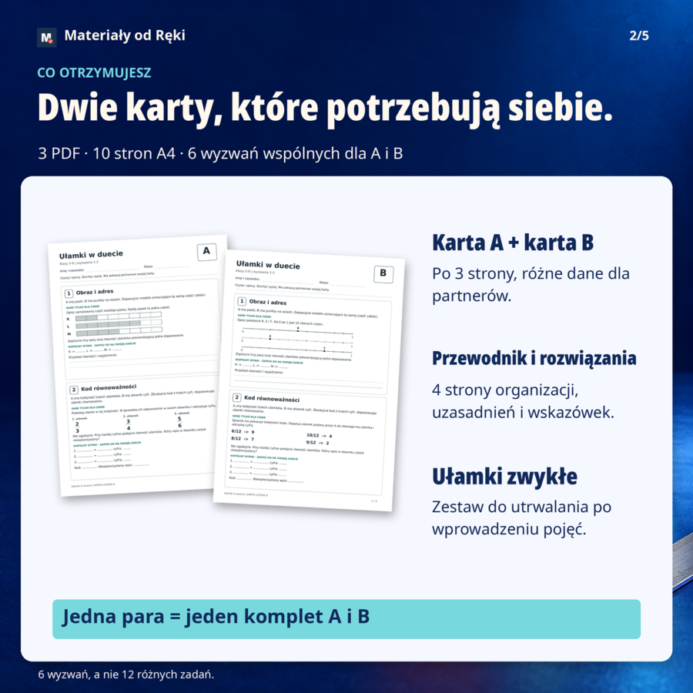Click the heading 'Ułamki zwykłe'
The image size is (693, 693).
504,477
